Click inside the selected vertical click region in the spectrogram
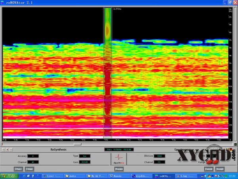This screenshot has width=238, height=179. click(108, 73)
